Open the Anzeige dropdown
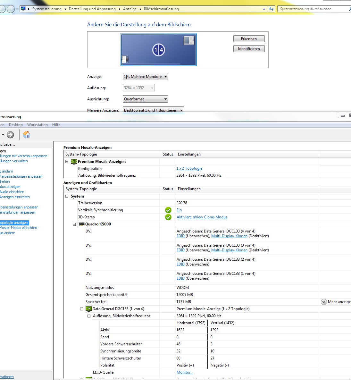 pos(145,77)
